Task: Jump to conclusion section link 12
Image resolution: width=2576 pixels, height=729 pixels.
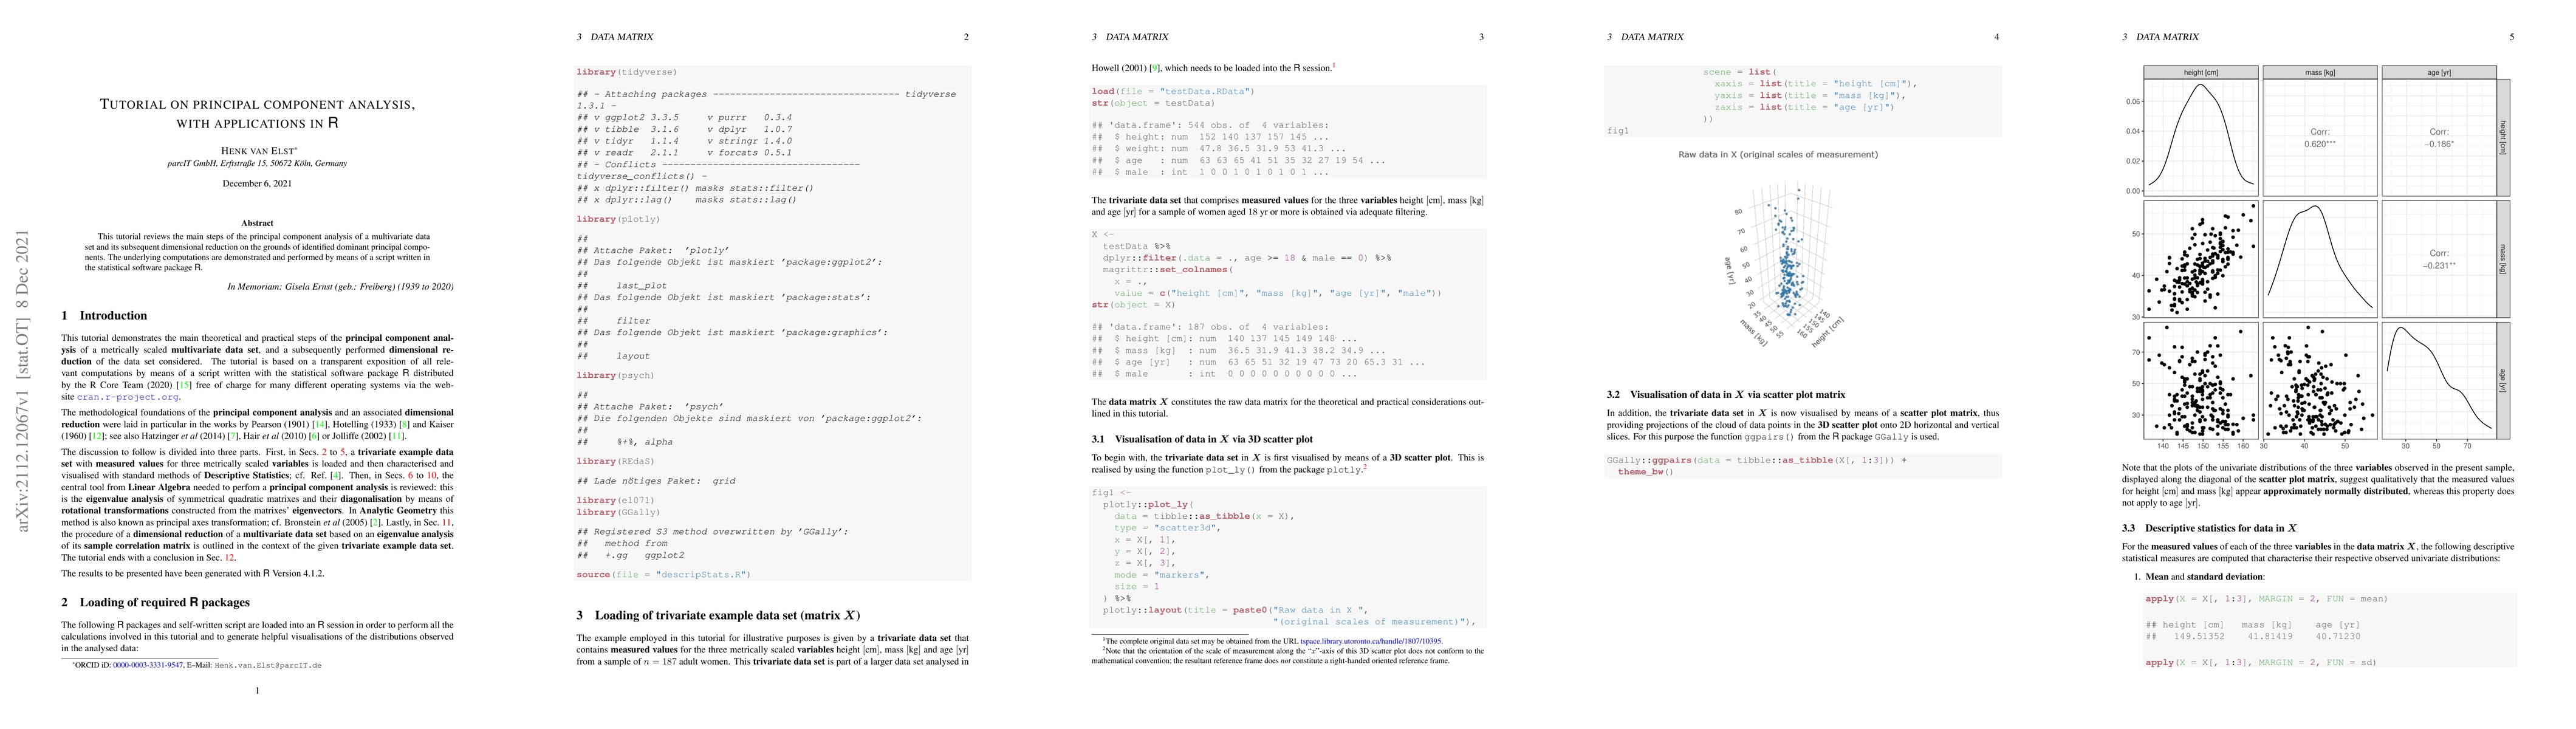Action: coord(229,558)
